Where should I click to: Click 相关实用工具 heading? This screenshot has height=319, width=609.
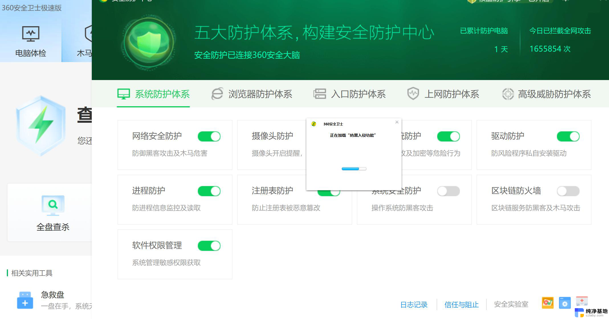click(32, 273)
